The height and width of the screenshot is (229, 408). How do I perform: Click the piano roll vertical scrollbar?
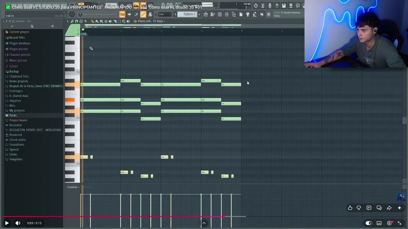[x=404, y=121]
